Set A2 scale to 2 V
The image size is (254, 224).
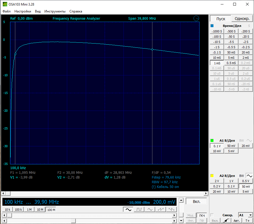pos(217,181)
